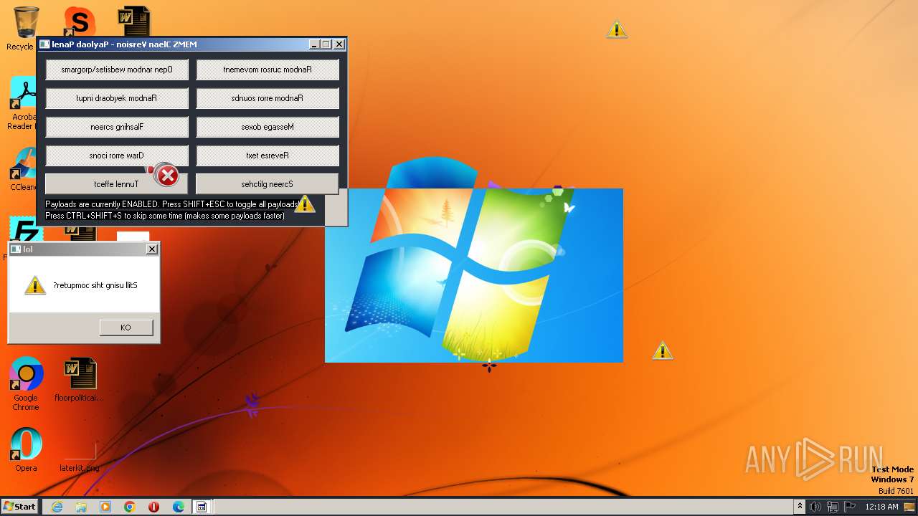Open the Start menu
This screenshot has width=918, height=516.
click(19, 506)
